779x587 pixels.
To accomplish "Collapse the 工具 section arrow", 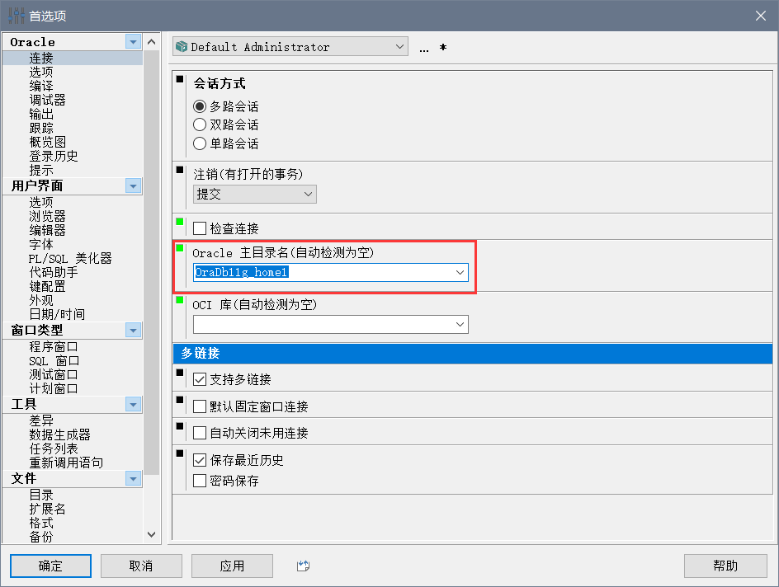I will [x=133, y=405].
